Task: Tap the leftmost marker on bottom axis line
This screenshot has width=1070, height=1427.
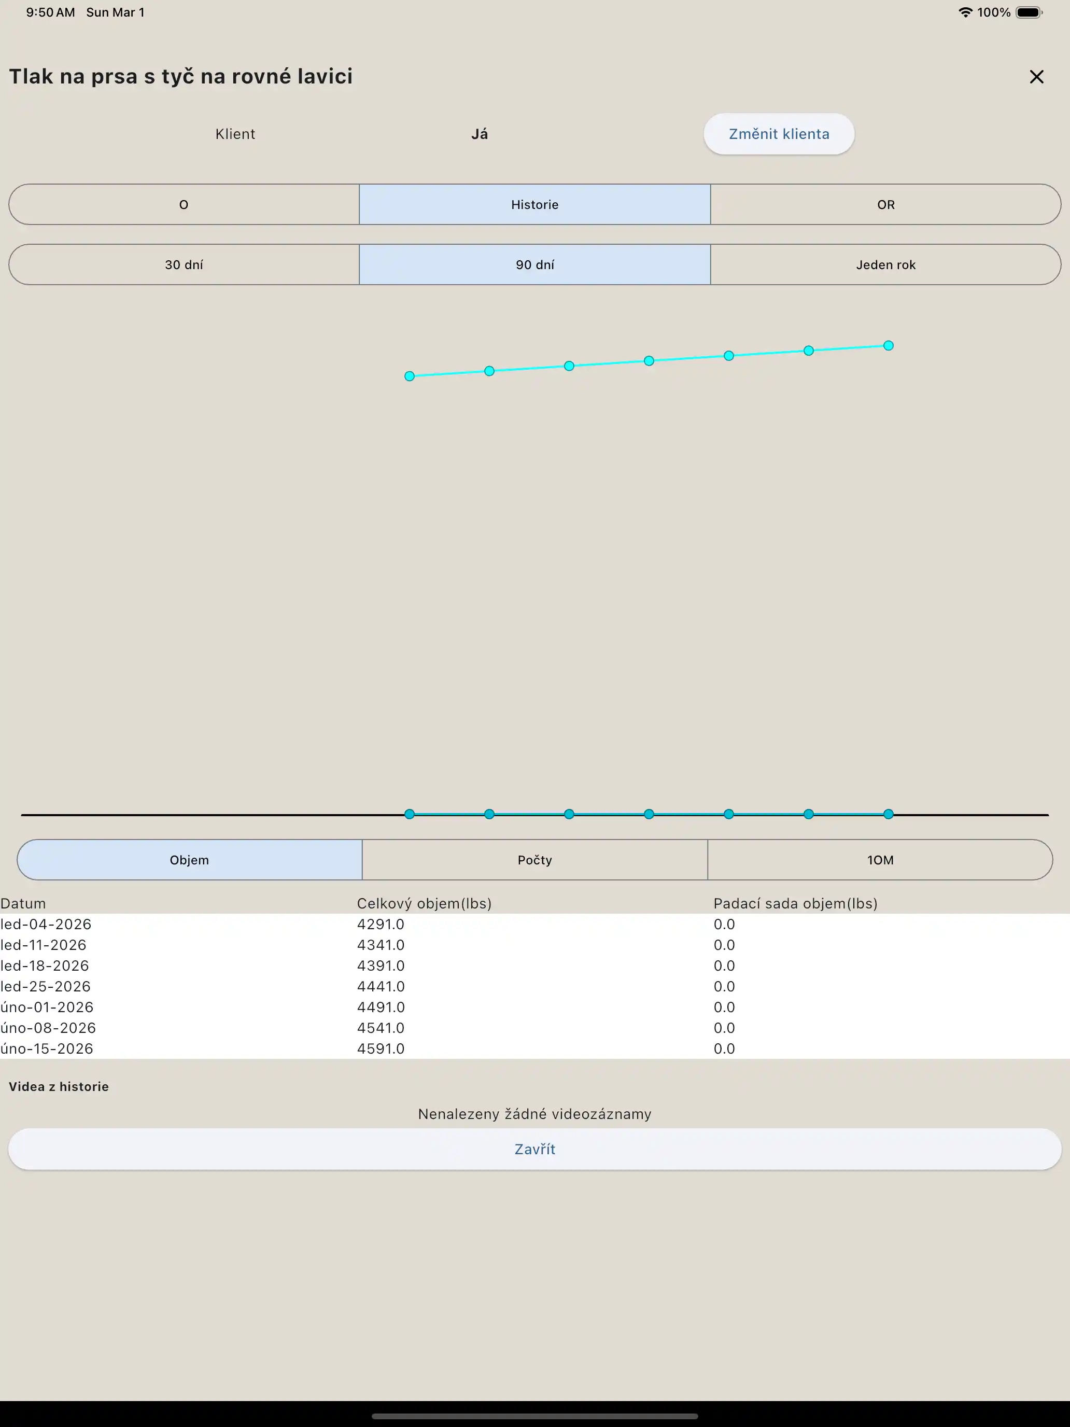Action: (410, 814)
